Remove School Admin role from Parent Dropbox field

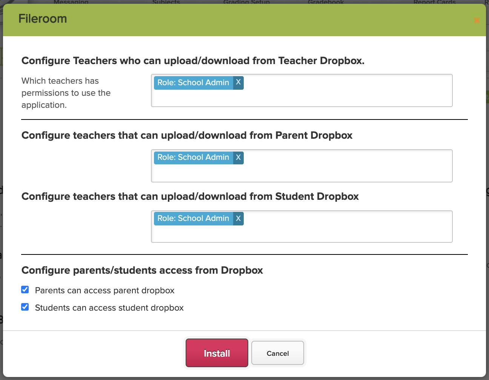click(238, 158)
